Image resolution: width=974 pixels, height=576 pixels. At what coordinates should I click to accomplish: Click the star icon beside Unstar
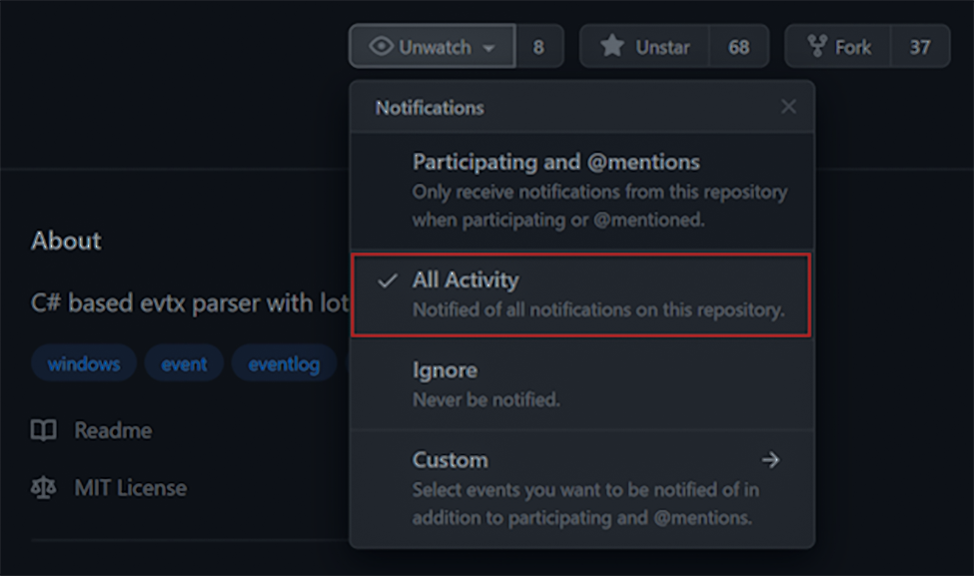(611, 46)
